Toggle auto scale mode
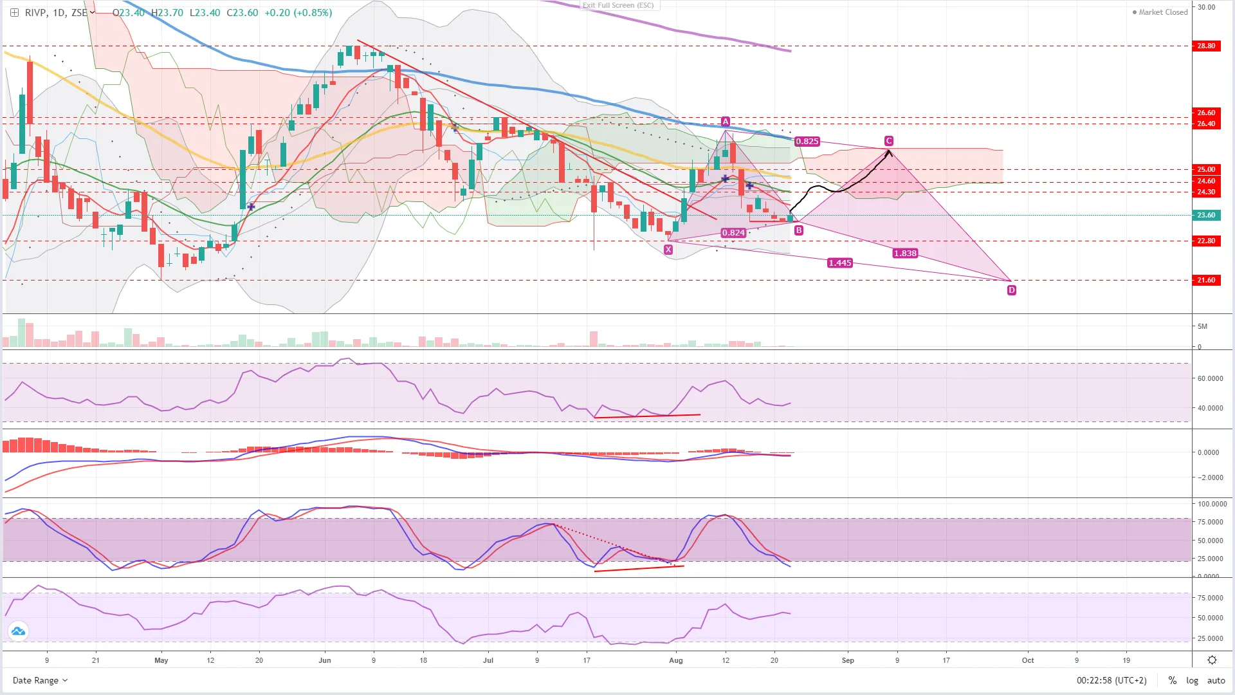The height and width of the screenshot is (695, 1235). [1216, 680]
